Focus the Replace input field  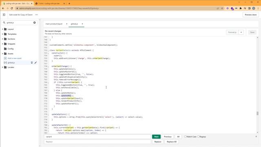[x=97, y=142]
